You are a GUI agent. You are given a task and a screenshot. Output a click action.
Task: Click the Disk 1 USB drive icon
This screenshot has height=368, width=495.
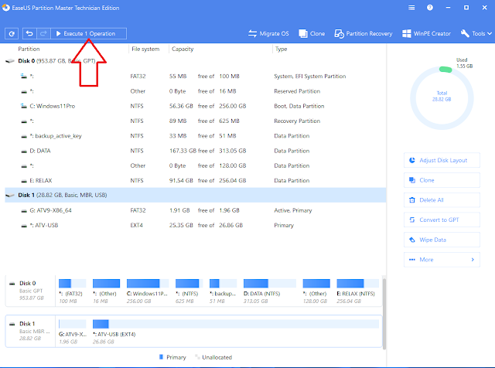pyautogui.click(x=10, y=196)
